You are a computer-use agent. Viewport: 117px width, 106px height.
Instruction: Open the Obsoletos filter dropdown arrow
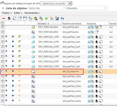[106, 8]
